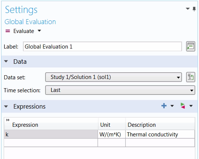Add expression using the blue plus icon
This screenshot has width=199, height=159.
[x=164, y=106]
